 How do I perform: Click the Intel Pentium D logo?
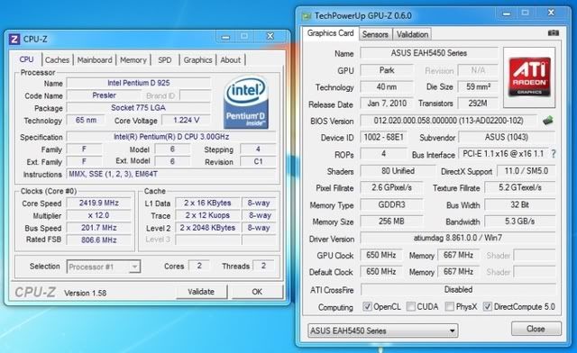246,103
